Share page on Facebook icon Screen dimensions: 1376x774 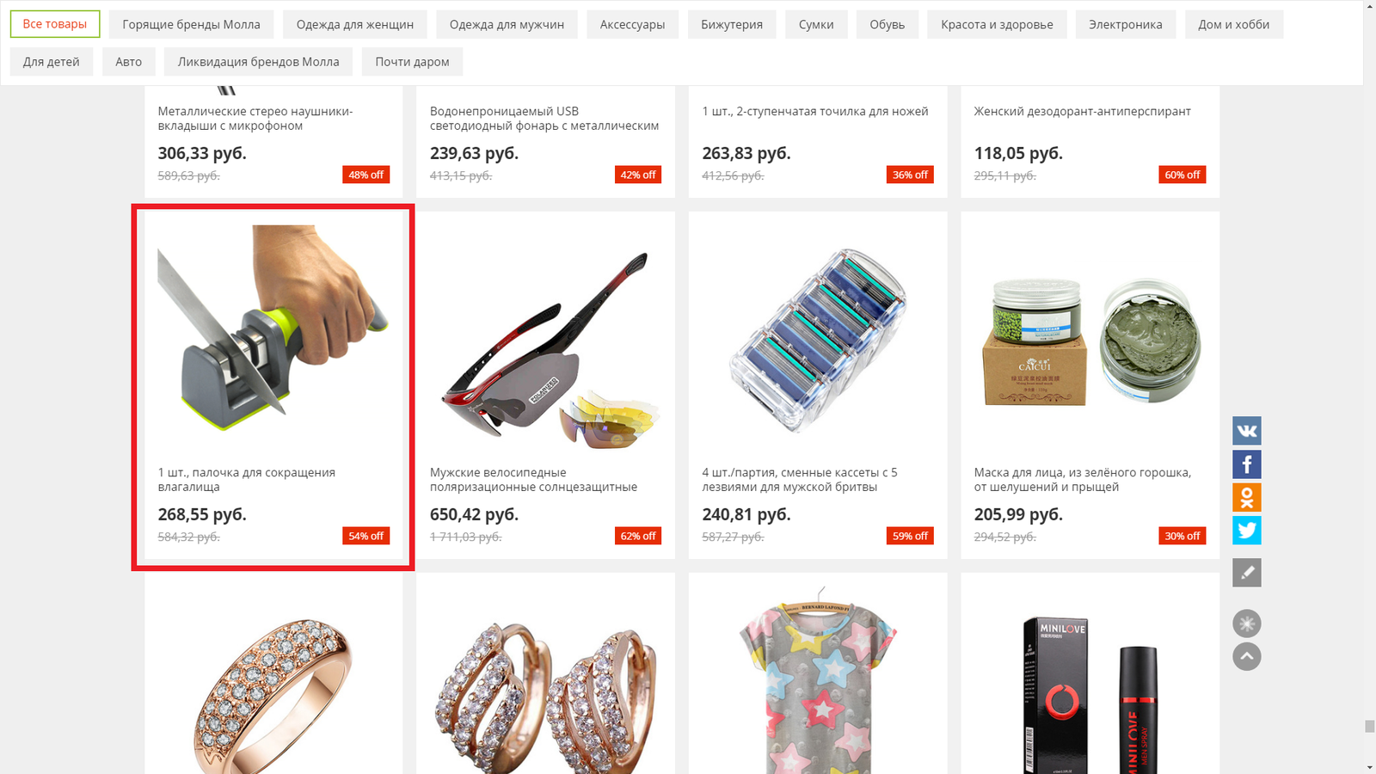[1246, 464]
